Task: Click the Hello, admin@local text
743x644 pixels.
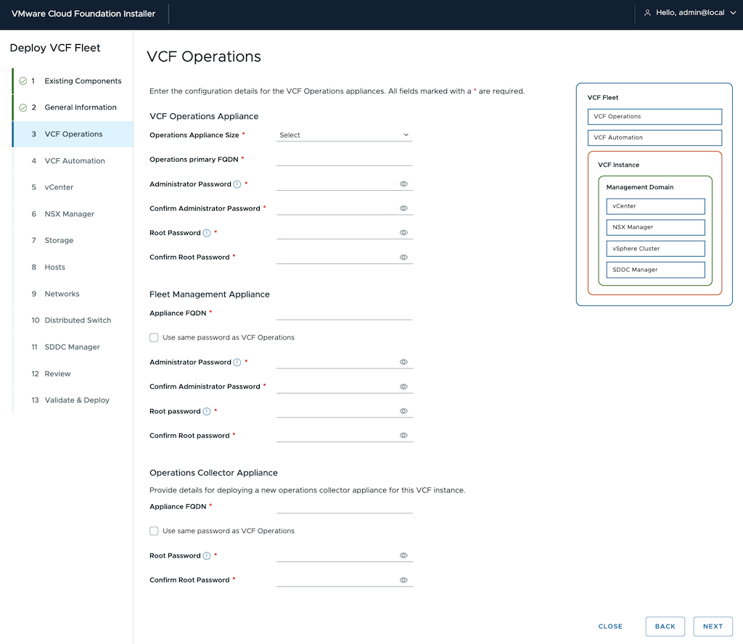Action: [690, 13]
